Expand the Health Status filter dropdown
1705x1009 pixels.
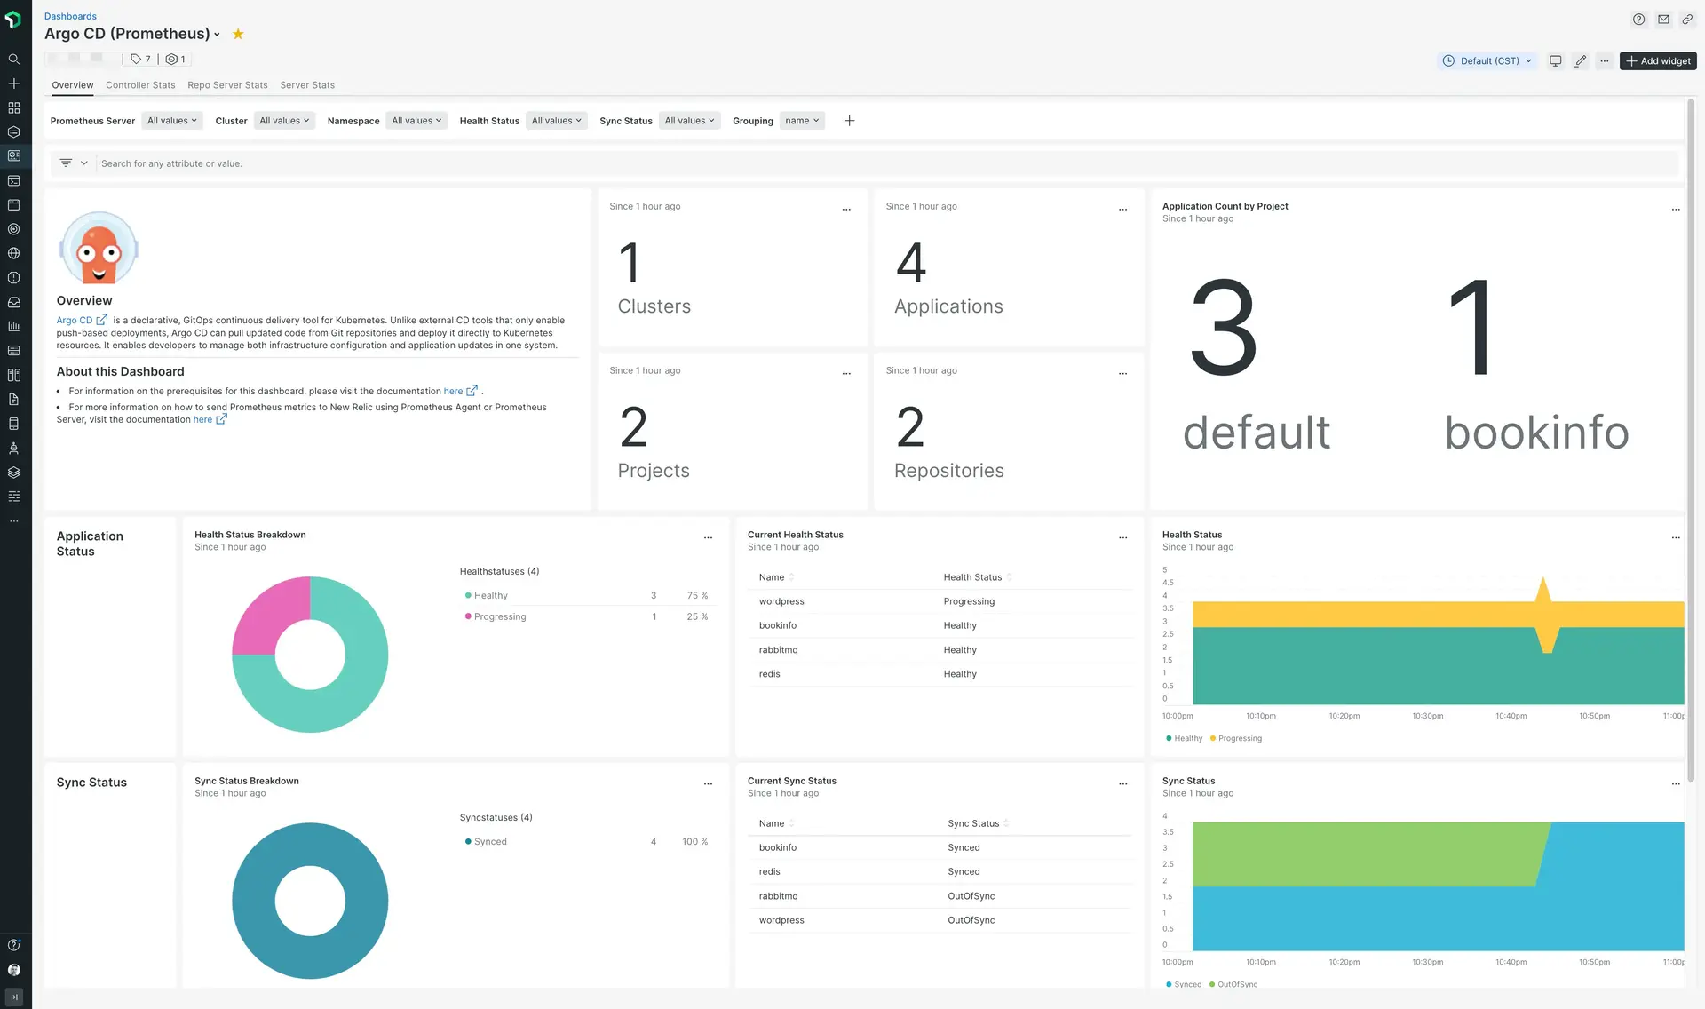click(x=555, y=122)
